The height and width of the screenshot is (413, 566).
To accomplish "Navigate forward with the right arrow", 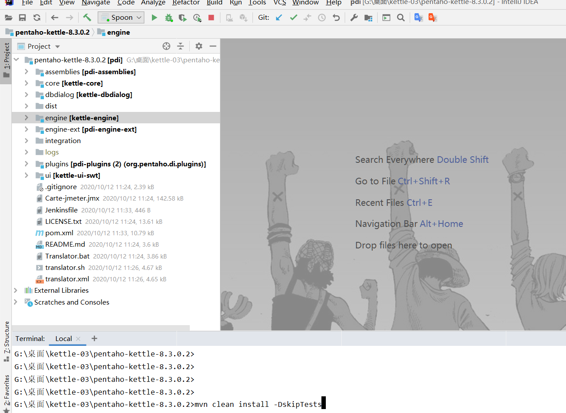I will point(69,18).
